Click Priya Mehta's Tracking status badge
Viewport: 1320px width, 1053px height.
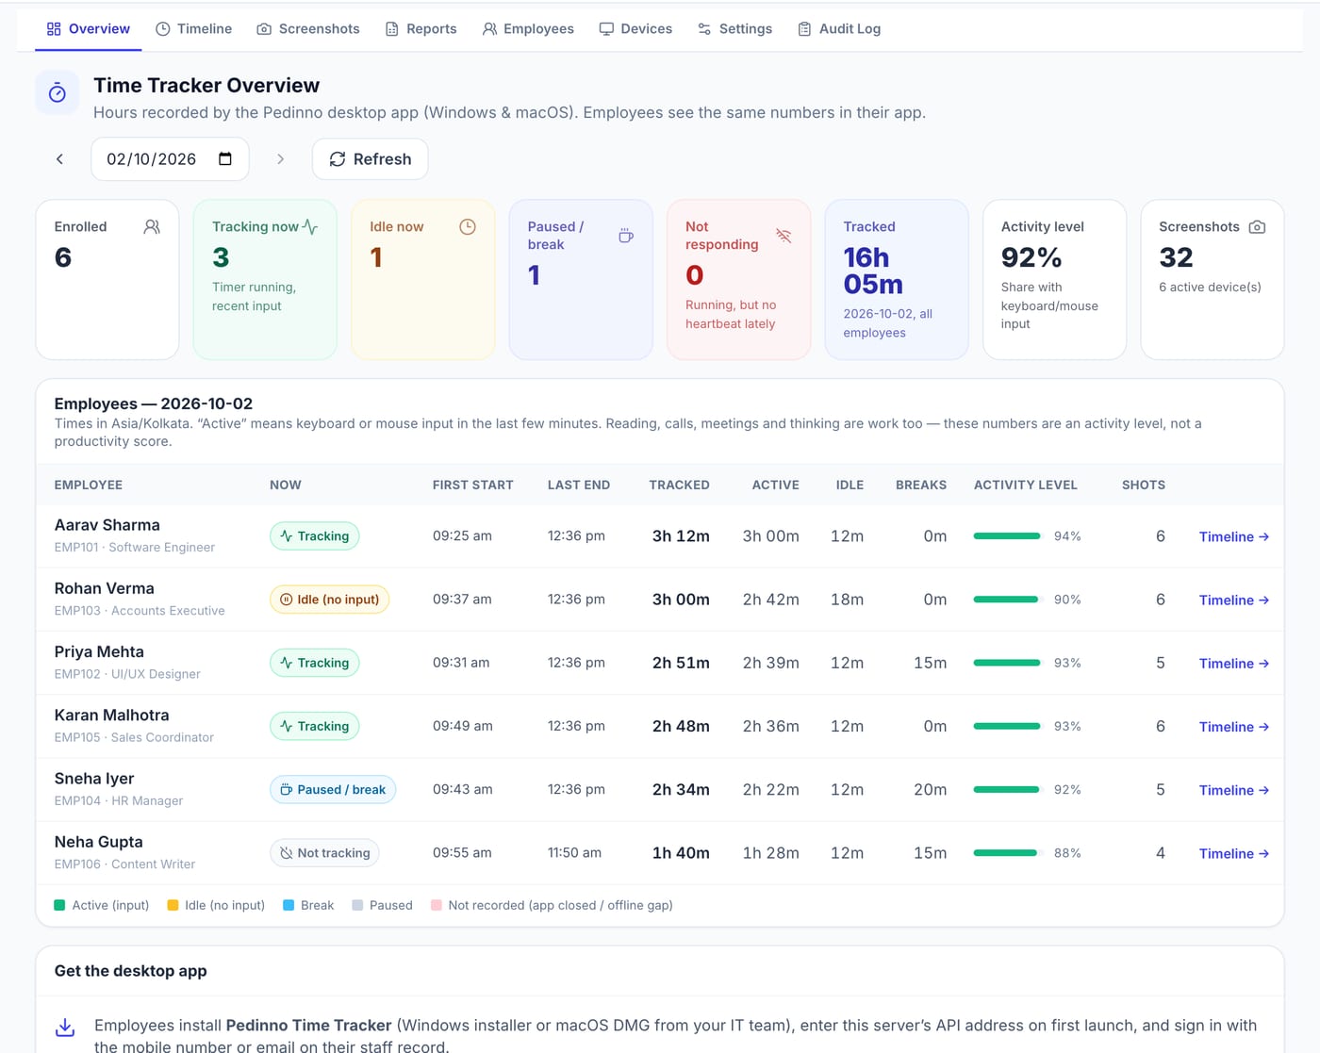click(x=315, y=663)
